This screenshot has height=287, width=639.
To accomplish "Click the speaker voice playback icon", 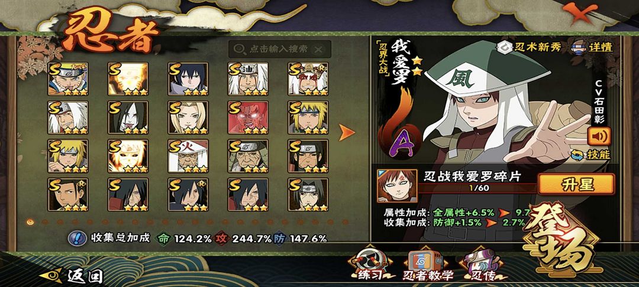I will [599, 136].
